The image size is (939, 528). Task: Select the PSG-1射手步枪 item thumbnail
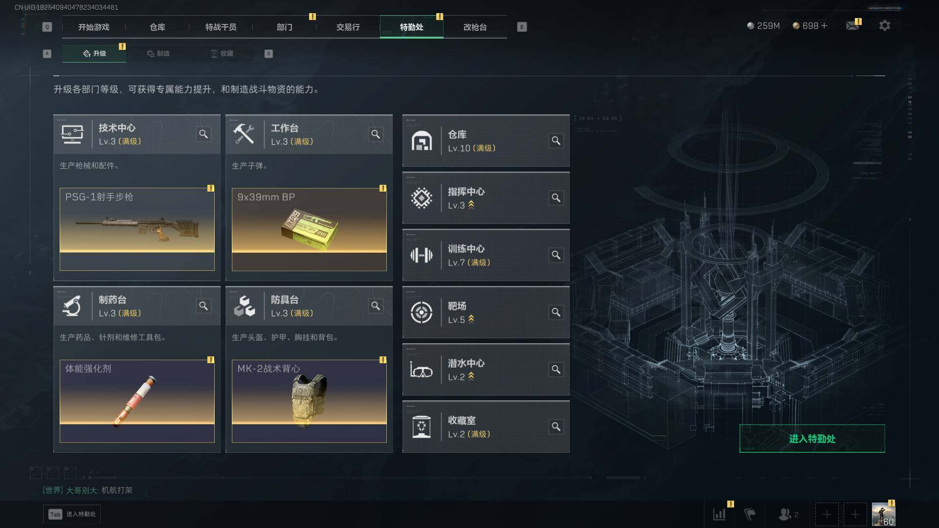click(137, 229)
